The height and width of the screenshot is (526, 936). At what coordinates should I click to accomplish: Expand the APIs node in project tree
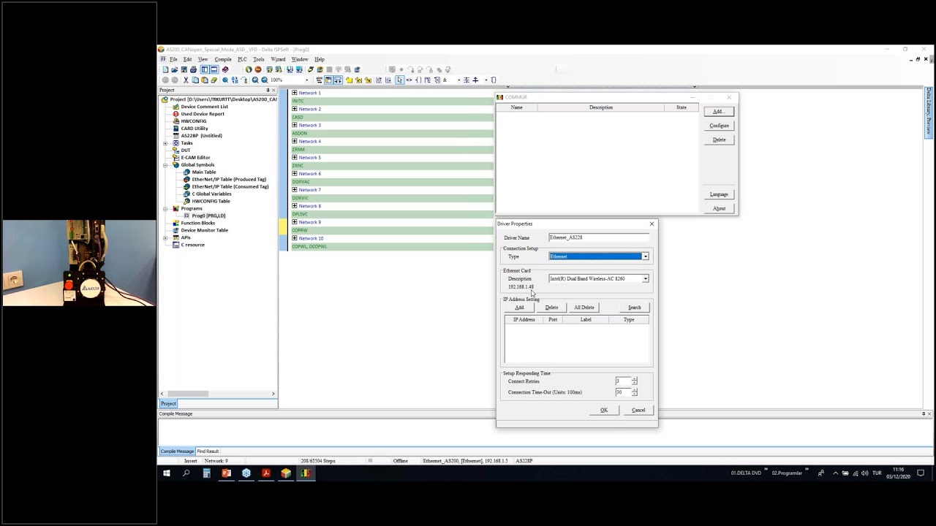[165, 237]
